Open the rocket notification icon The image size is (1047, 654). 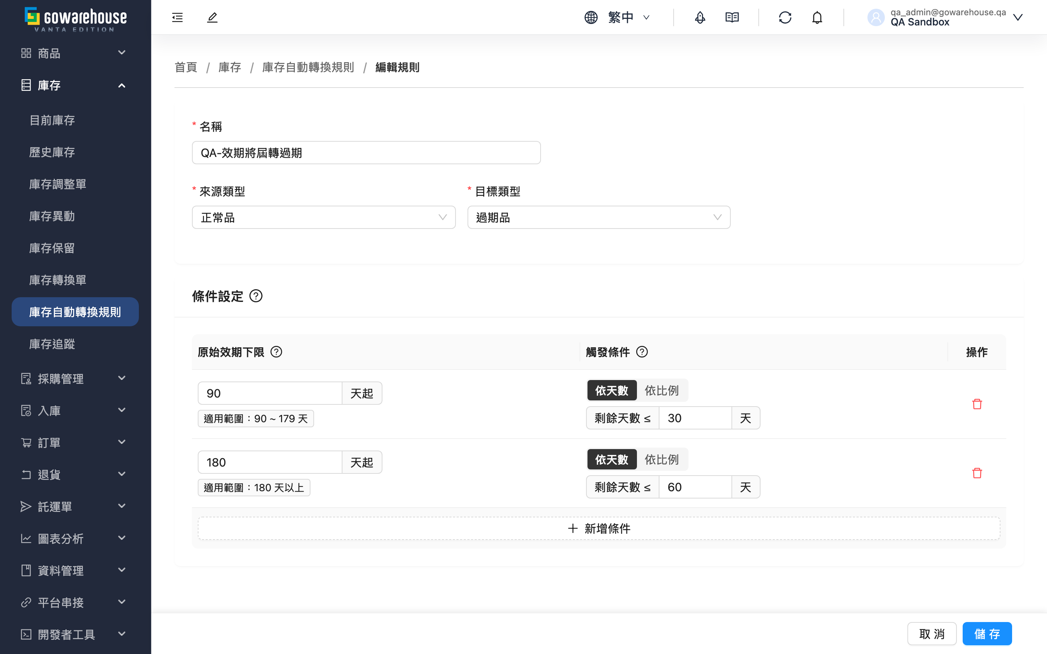click(700, 17)
